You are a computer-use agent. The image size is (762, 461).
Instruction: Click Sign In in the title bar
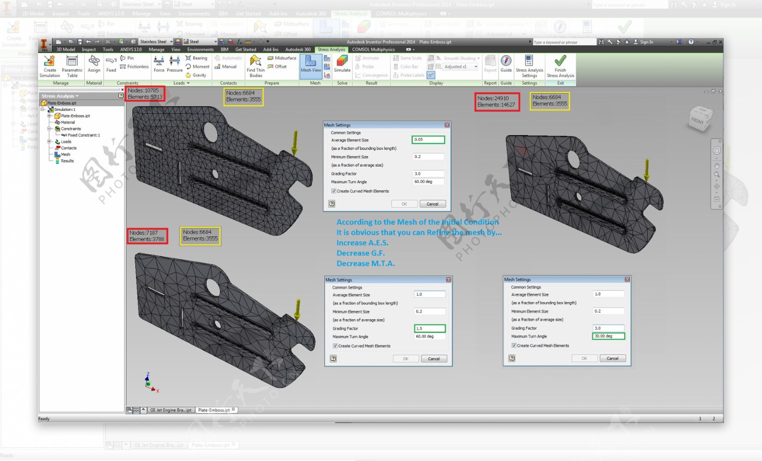click(x=643, y=42)
